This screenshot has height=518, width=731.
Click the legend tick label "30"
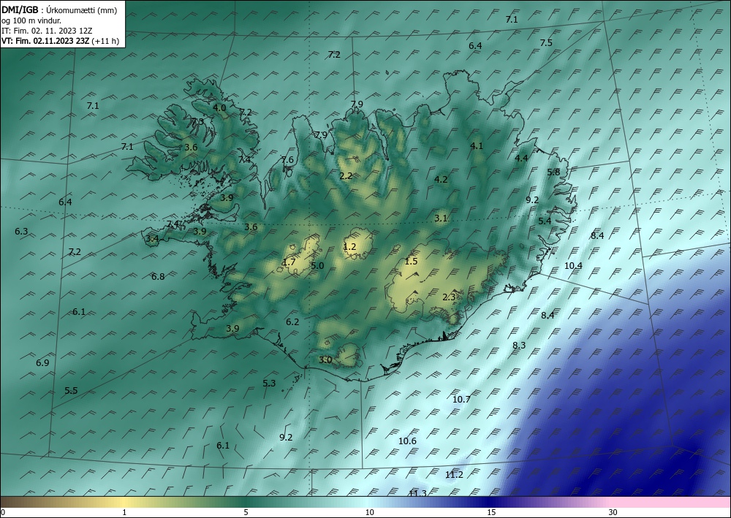point(613,512)
